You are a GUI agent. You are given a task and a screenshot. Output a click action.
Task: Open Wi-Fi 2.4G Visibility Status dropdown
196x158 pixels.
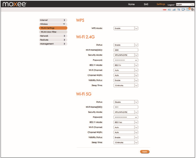coord(126,80)
